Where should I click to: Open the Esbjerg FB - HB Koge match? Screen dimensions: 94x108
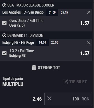point(18,43)
